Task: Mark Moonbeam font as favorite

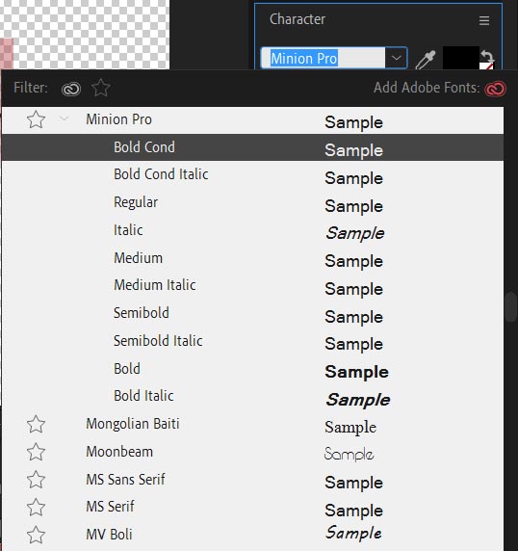Action: pyautogui.click(x=36, y=452)
